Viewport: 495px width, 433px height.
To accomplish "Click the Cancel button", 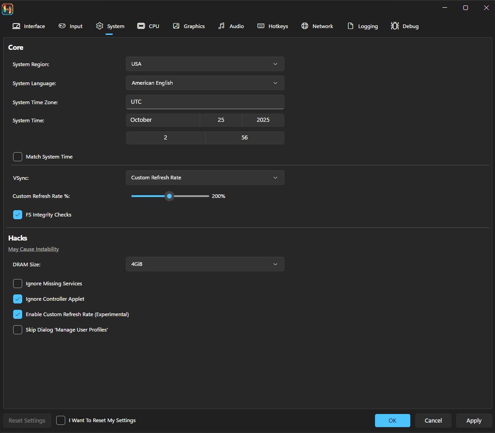I will click(433, 420).
